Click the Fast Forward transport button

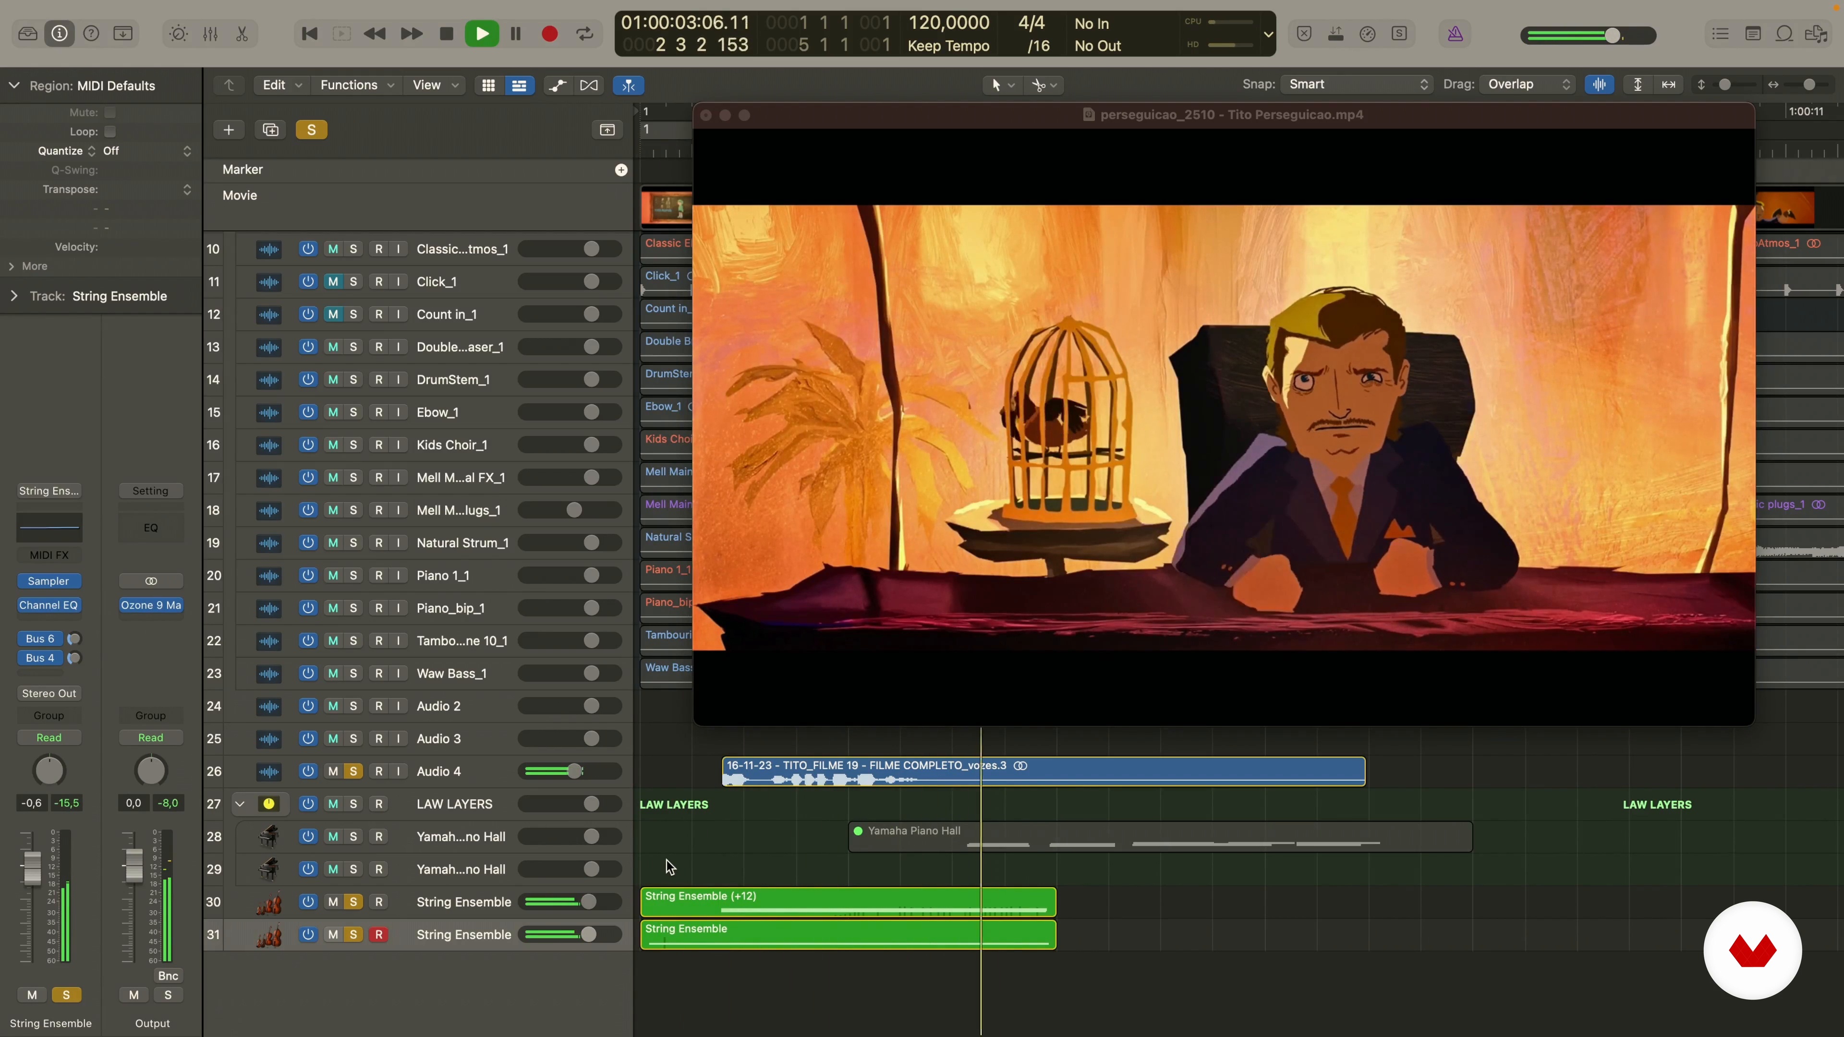coord(411,34)
